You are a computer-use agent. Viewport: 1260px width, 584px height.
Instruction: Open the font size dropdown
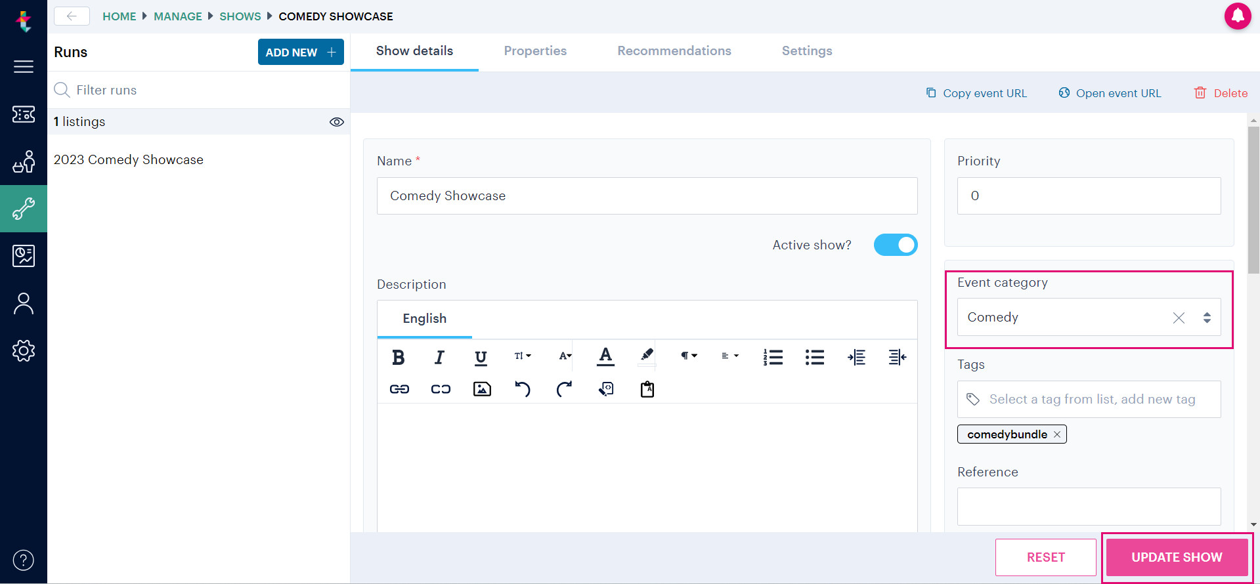(x=523, y=356)
